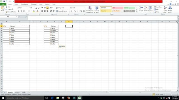Open the File tab
Image resolution: width=179 pixels, height=100 pixels.
pyautogui.click(x=3, y=4)
